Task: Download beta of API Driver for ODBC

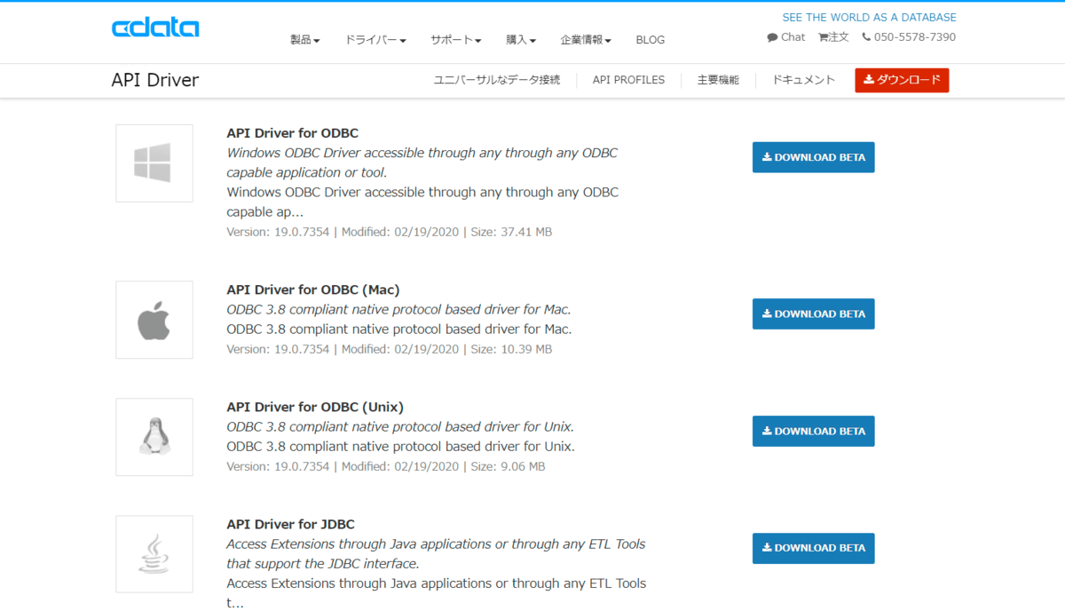Action: point(814,157)
